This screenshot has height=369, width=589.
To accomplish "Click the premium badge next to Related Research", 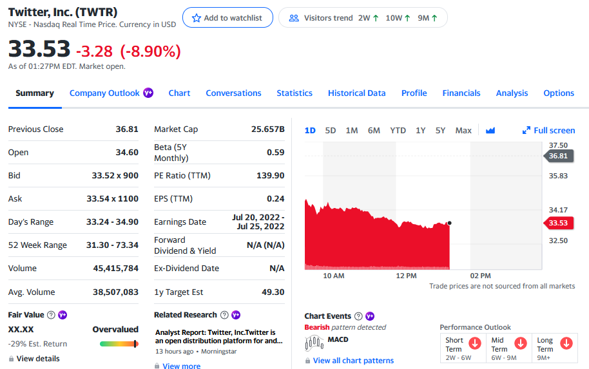I will click(x=236, y=315).
